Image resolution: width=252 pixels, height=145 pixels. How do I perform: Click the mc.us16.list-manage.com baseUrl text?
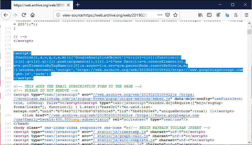(x=83, y=109)
